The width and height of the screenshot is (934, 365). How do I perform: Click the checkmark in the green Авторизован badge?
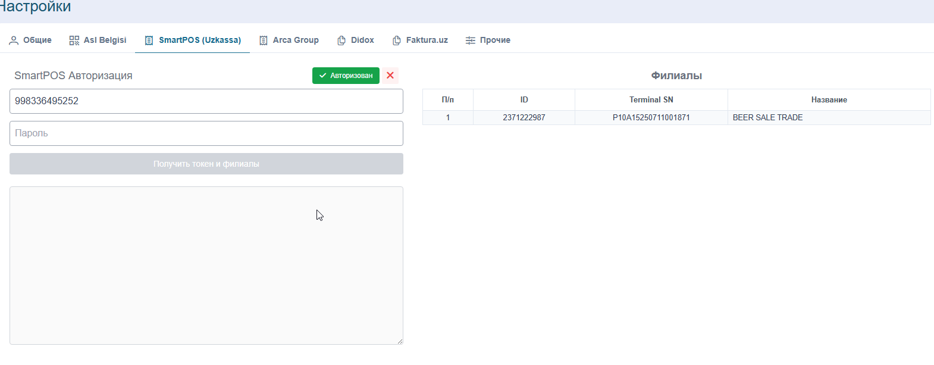click(x=322, y=76)
